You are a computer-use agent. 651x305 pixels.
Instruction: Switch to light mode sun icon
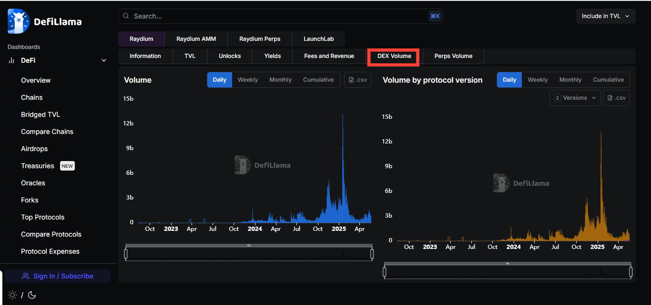(x=12, y=295)
